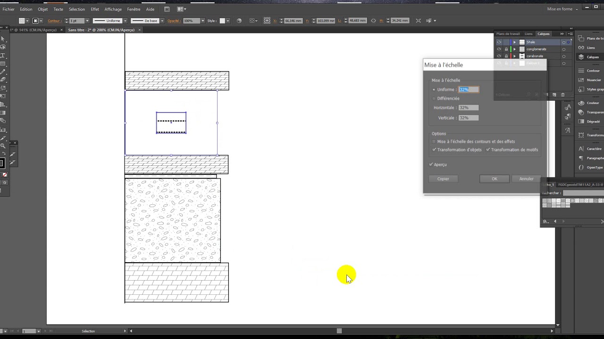Open Liens side panel icon

point(587,48)
